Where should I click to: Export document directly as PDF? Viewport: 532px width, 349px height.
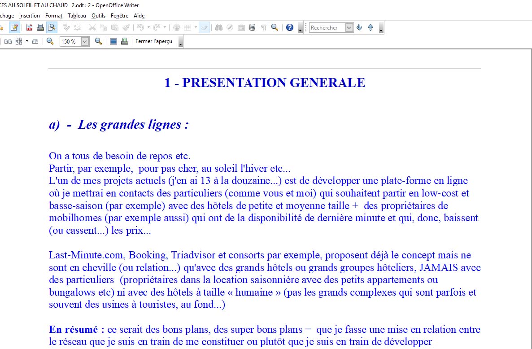pyautogui.click(x=30, y=27)
